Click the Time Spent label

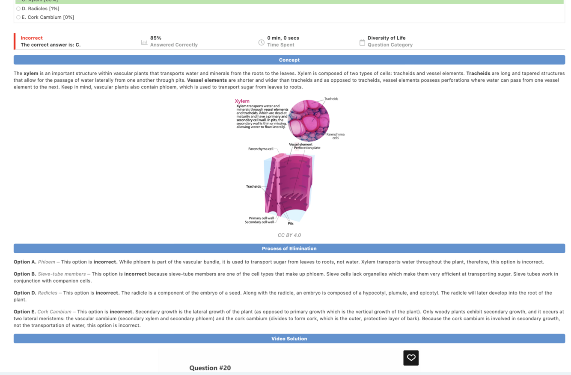pyautogui.click(x=281, y=45)
